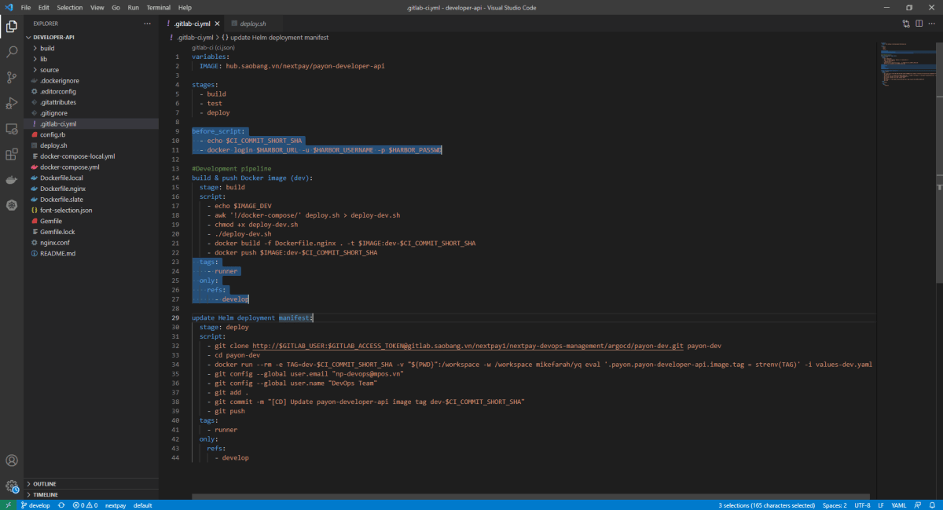Open the Search view in activity bar
The width and height of the screenshot is (943, 510).
click(x=12, y=52)
